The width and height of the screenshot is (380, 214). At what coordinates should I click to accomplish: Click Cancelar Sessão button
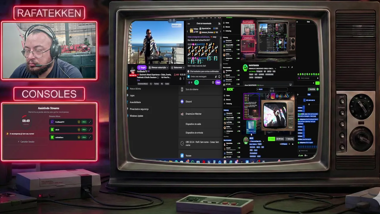click(26, 142)
